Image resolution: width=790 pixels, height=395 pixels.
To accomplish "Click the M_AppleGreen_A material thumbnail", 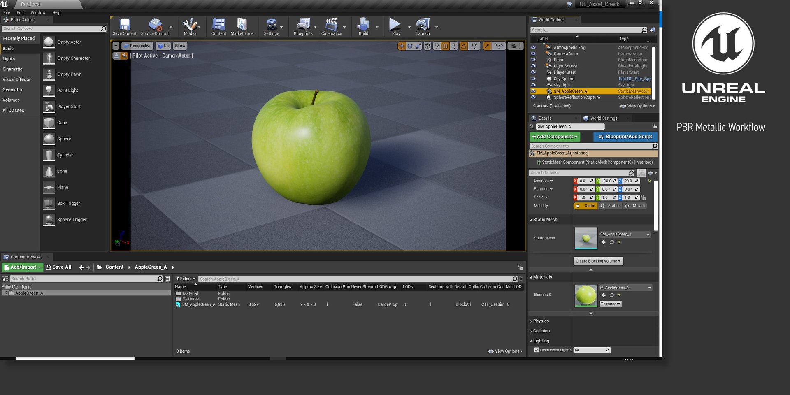I will tap(586, 295).
